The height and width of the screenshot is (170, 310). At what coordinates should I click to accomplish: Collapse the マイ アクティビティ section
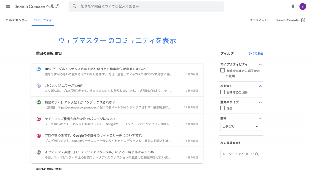click(x=260, y=64)
